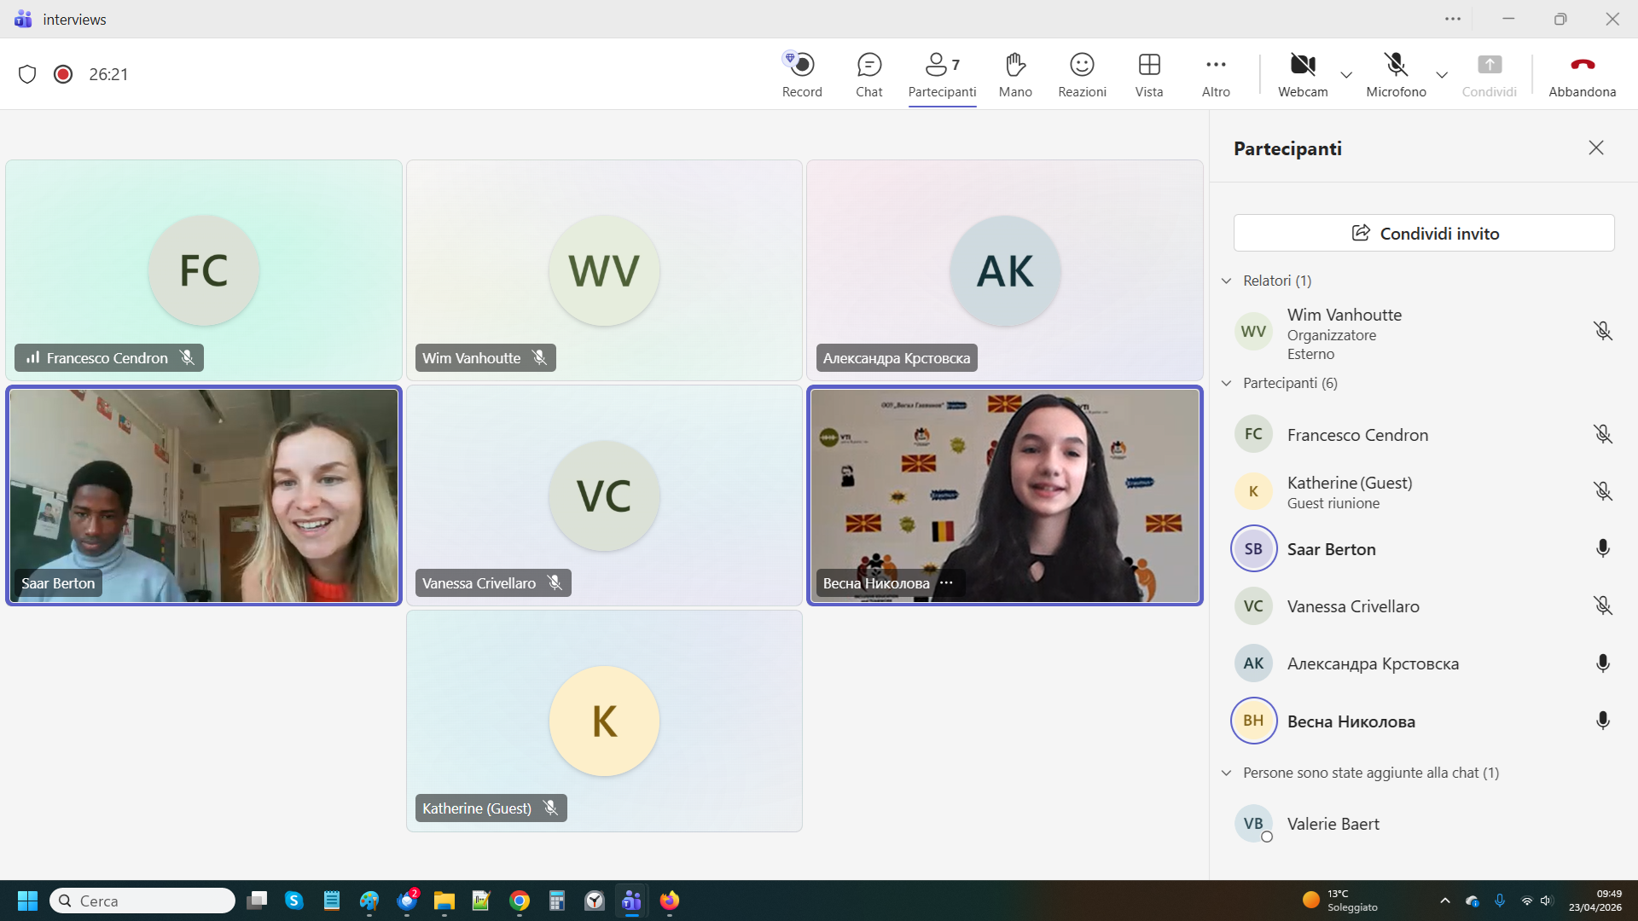The height and width of the screenshot is (921, 1638).
Task: Click Condividi invito button
Action: (1424, 233)
